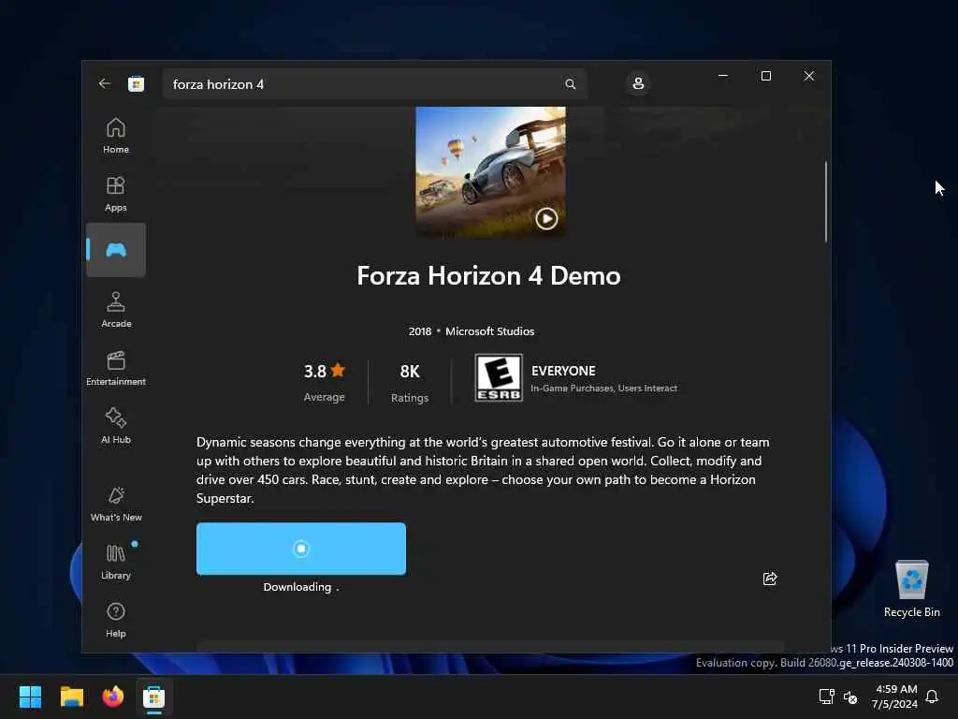Screen dimensions: 958x719
Task: Click the Forza Horizon 4 Demo title
Action: (x=488, y=276)
